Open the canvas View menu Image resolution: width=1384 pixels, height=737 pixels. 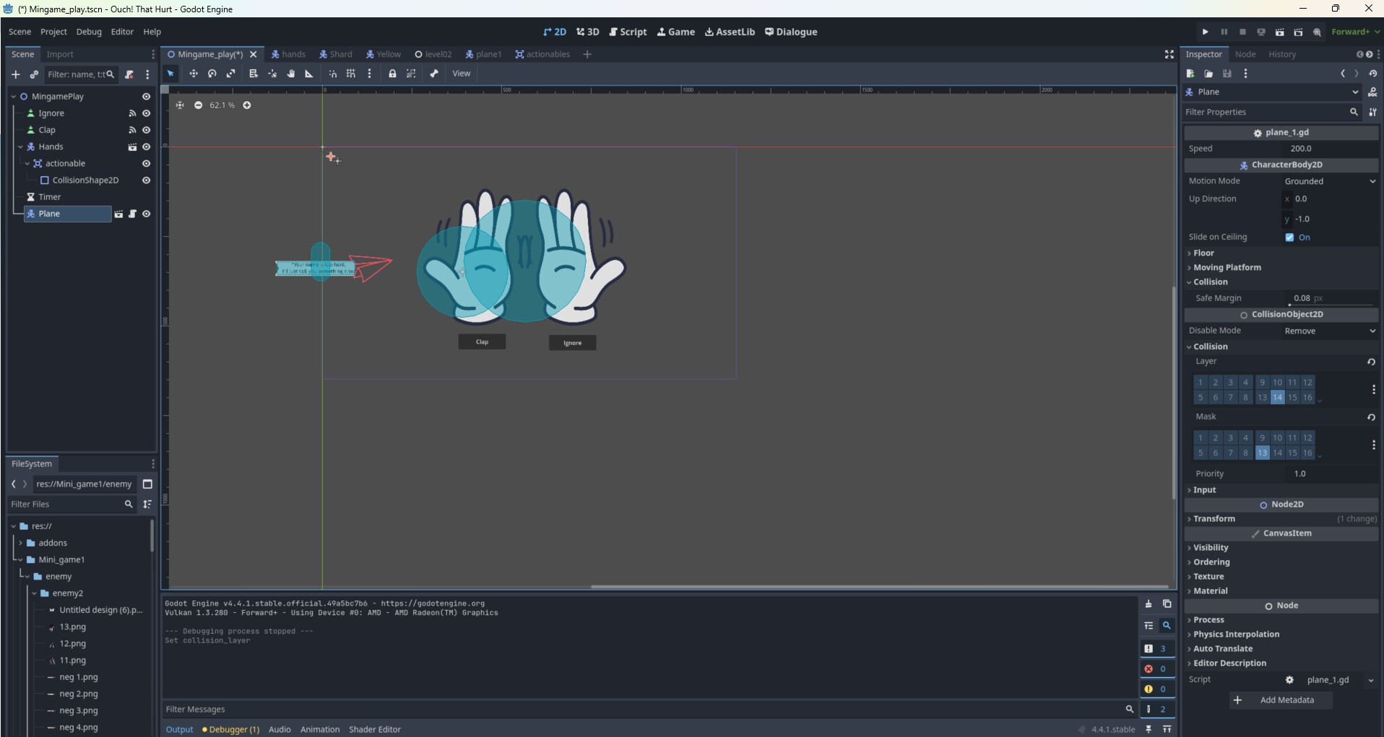coord(462,74)
